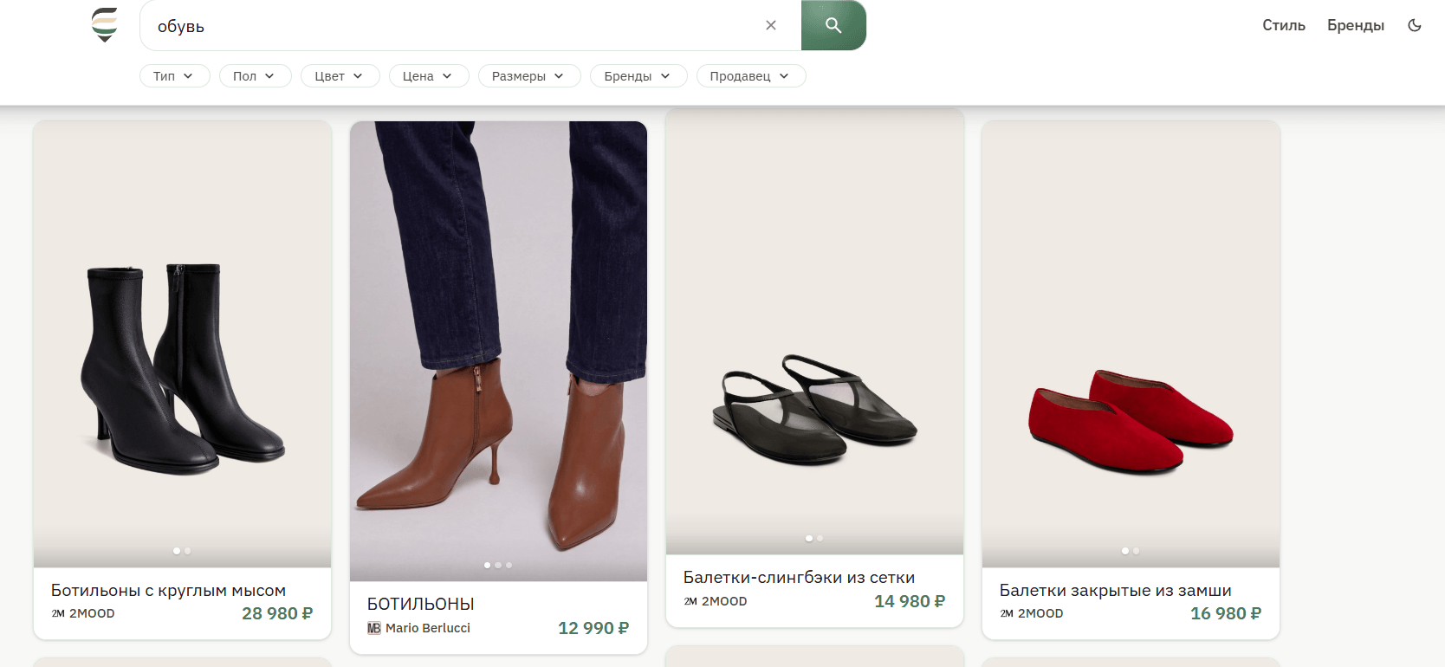The width and height of the screenshot is (1445, 667).
Task: Open Балетки закрытые из замши title
Action: [1115, 591]
